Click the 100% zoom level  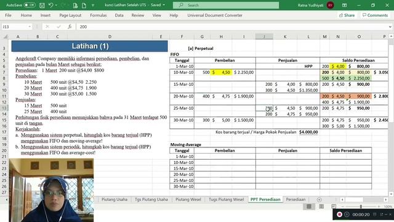point(388,207)
